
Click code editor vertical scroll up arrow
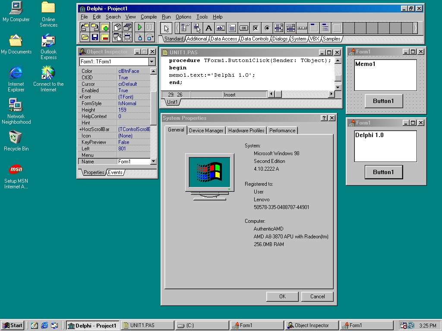(338, 60)
